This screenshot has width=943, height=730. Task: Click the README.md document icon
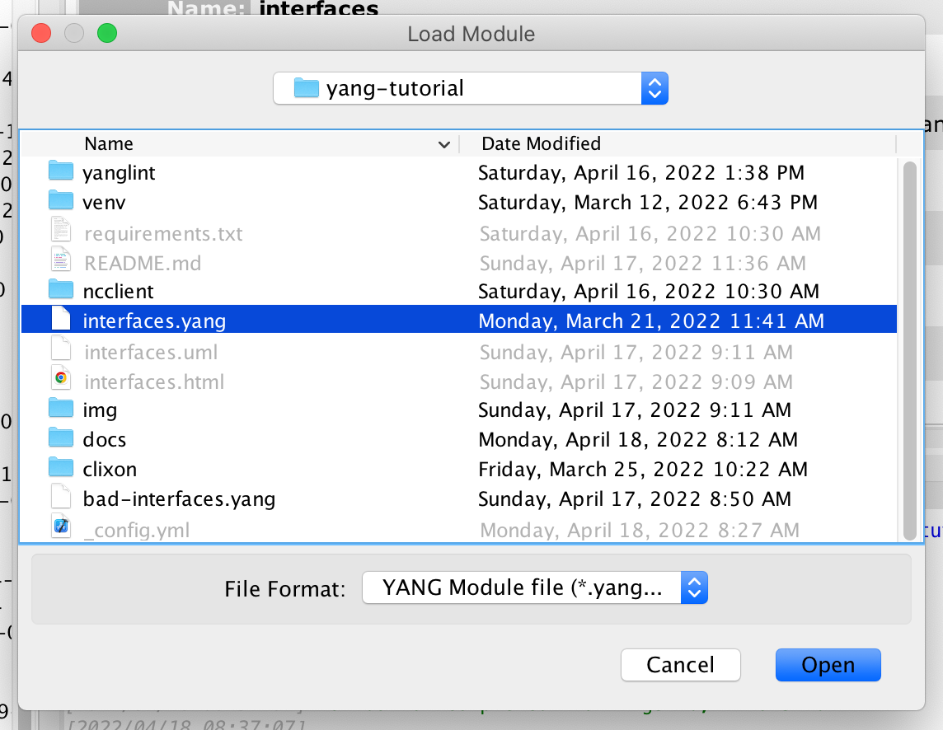point(61,261)
